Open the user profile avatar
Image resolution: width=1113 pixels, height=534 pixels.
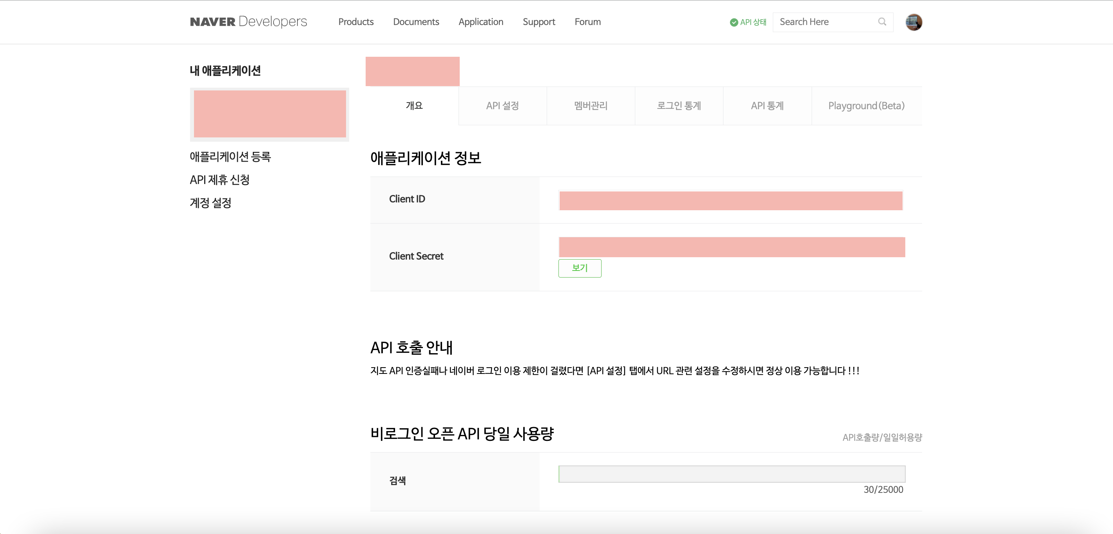[x=914, y=22]
